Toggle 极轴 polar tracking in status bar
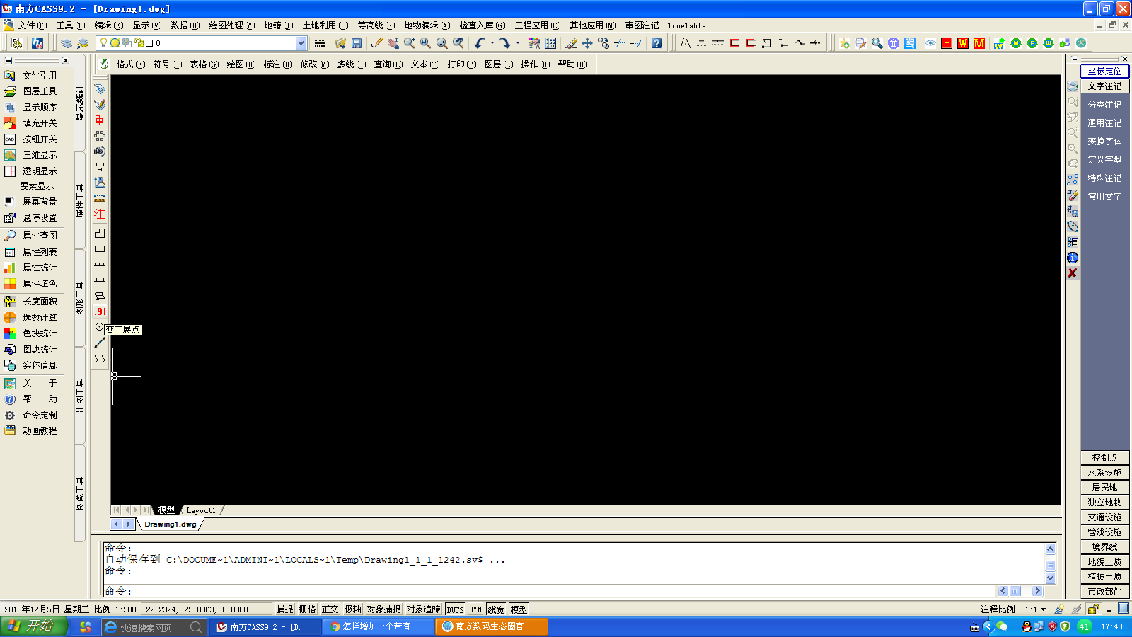 pos(352,609)
